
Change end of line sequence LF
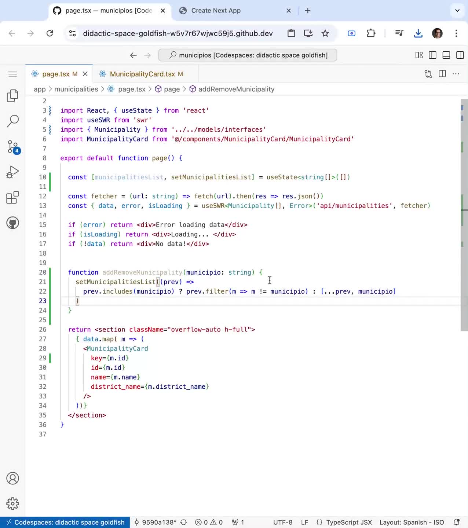304,522
